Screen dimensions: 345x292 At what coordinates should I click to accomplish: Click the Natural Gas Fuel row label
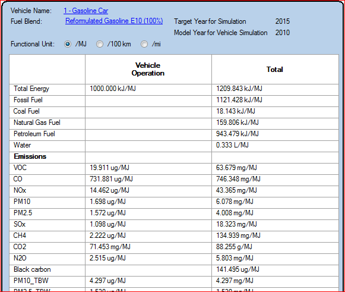37,123
